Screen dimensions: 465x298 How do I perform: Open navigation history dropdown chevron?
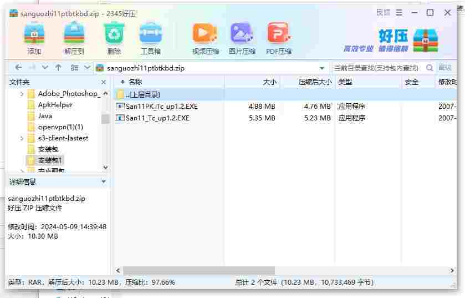coord(45,68)
